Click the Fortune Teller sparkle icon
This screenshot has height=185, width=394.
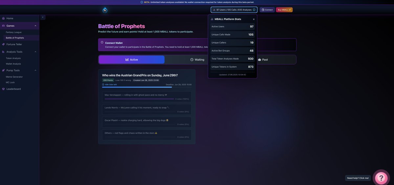3,44
